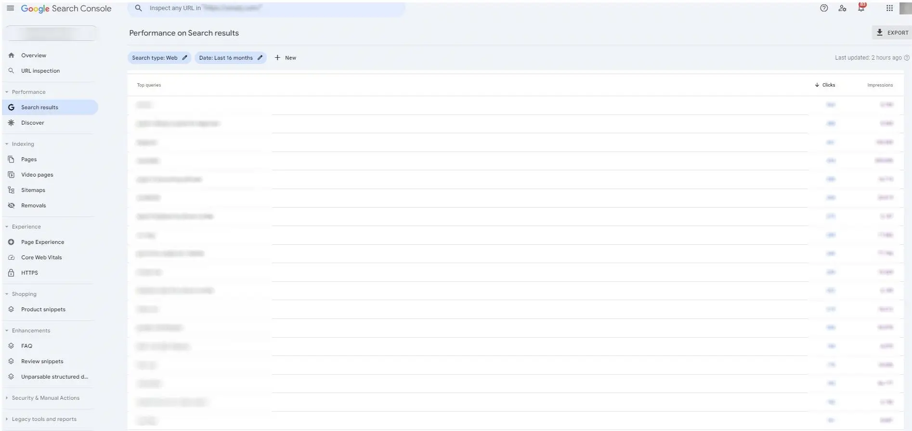Click the Performance on Search results heading
This screenshot has width=912, height=431.
184,33
